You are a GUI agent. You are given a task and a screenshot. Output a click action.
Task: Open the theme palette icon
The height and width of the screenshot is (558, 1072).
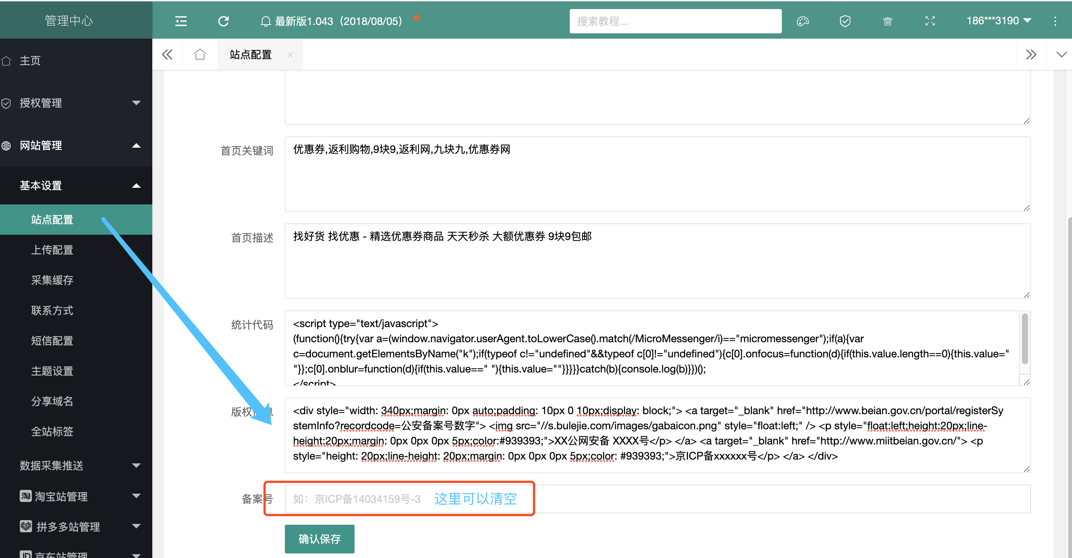click(802, 21)
